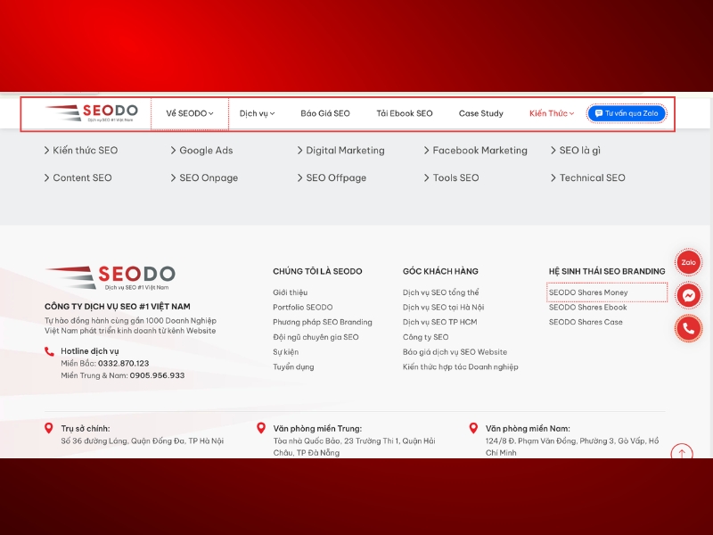Screen dimensions: 713x535
Task: Click the SEODO logo in navigation bar
Action: [x=92, y=113]
